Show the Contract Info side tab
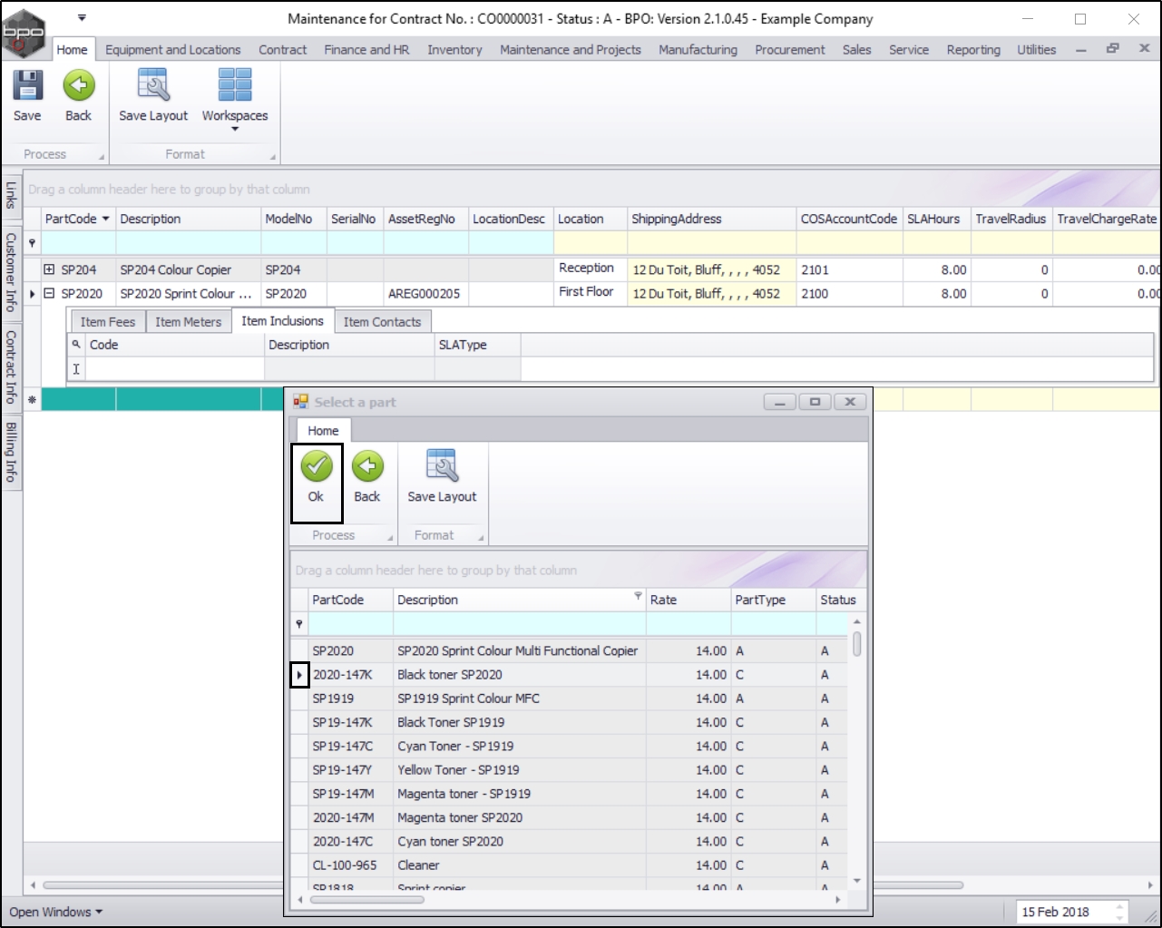The image size is (1162, 928). 11,366
